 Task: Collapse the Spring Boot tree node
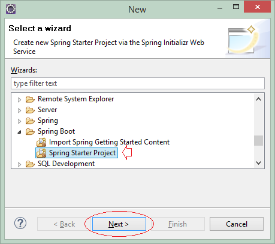(x=19, y=132)
